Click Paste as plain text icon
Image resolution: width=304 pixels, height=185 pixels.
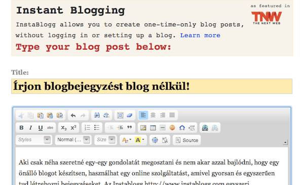(50, 116)
